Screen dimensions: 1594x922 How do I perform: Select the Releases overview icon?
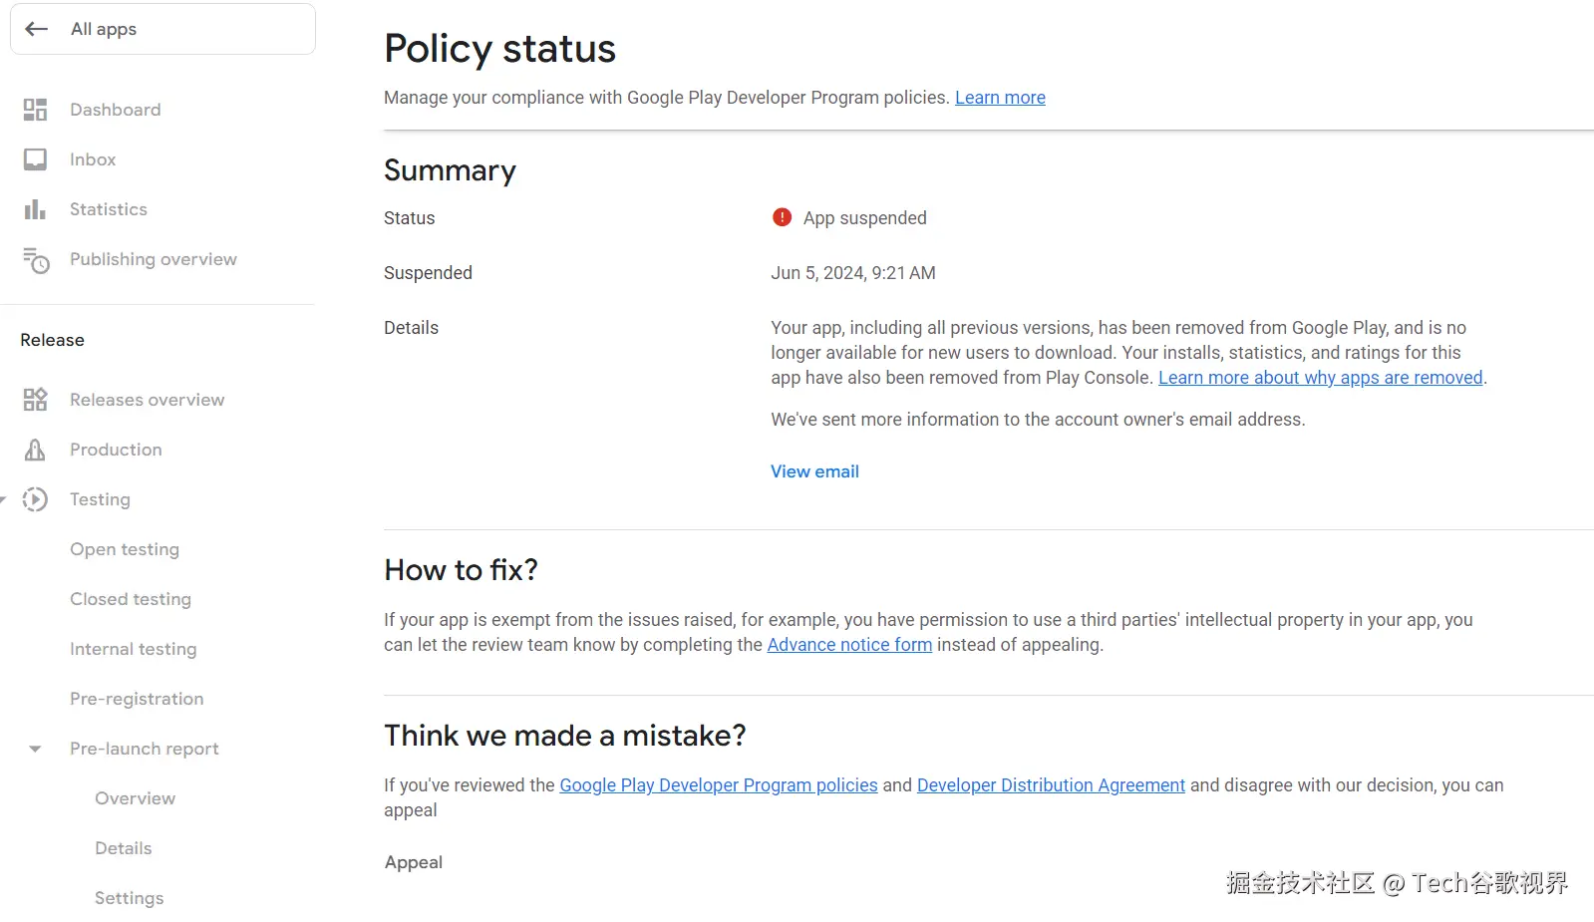[x=35, y=400]
